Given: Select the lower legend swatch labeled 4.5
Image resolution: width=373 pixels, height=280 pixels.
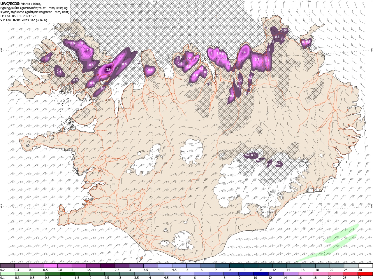Looking at the screenshot, I should 171,274.
